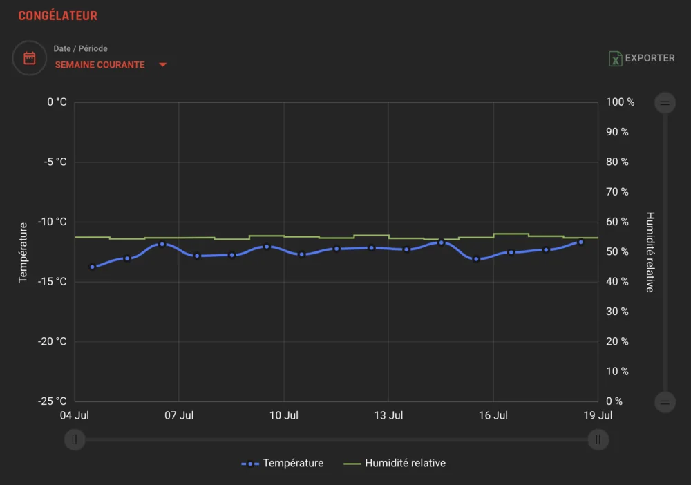This screenshot has width=691, height=485.
Task: Click the vertical Humidité relative axis title
Action: click(x=650, y=252)
